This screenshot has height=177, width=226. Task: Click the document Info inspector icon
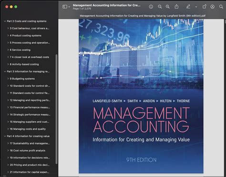pos(151,7)
